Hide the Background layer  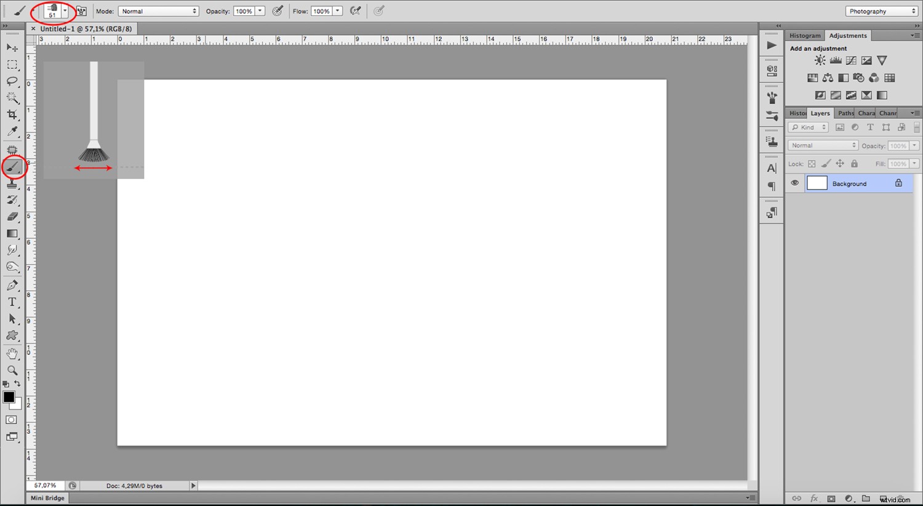pos(795,183)
